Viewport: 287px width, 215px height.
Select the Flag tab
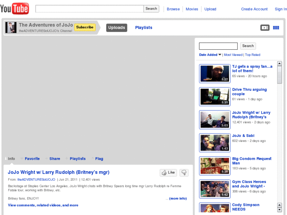(x=98, y=159)
